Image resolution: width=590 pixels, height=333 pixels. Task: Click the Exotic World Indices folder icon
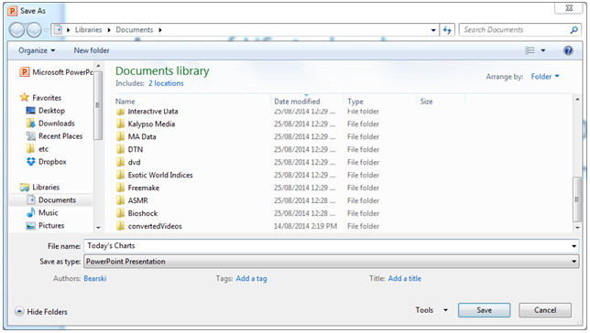[120, 175]
